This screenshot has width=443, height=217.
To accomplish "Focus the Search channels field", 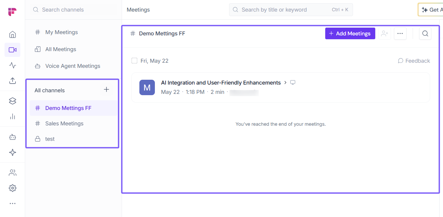I will 74,10.
